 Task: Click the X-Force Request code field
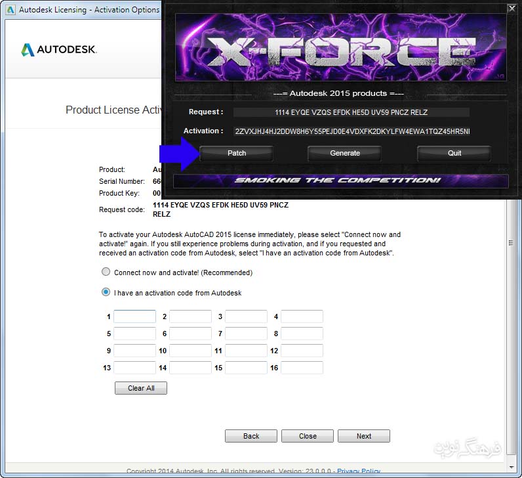coord(351,112)
